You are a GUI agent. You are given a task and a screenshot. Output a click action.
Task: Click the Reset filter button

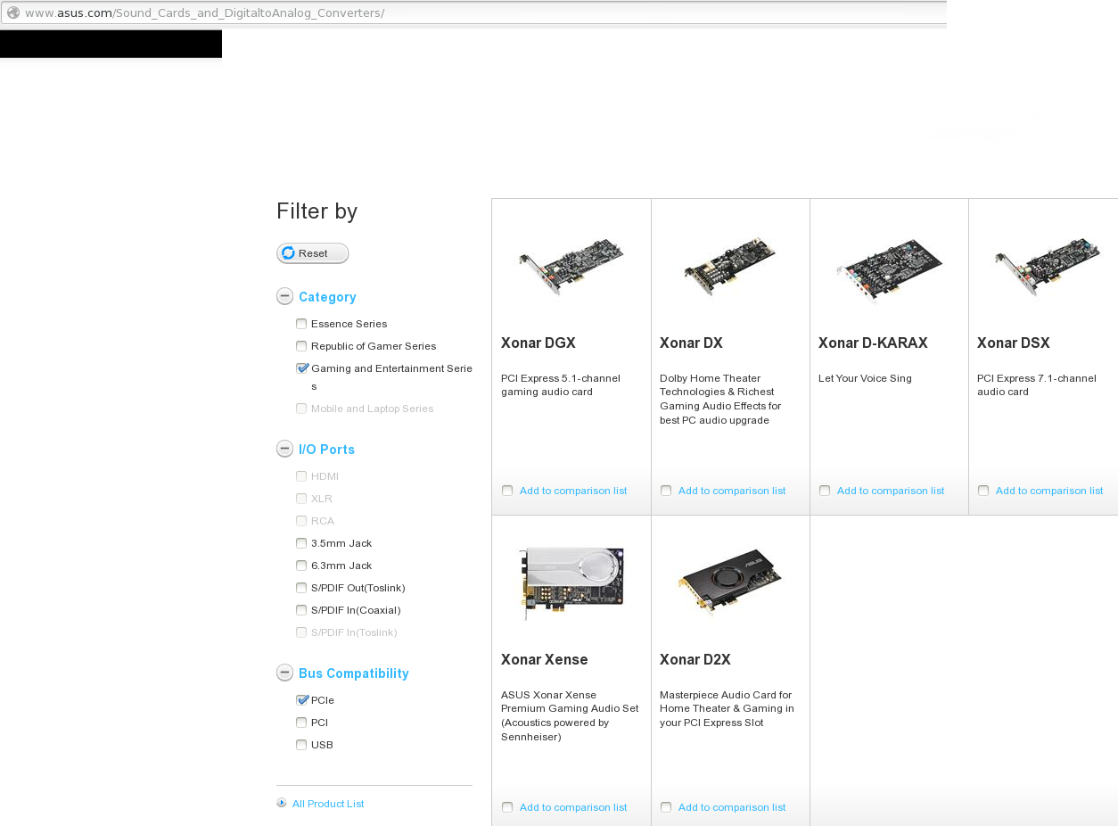pos(313,253)
